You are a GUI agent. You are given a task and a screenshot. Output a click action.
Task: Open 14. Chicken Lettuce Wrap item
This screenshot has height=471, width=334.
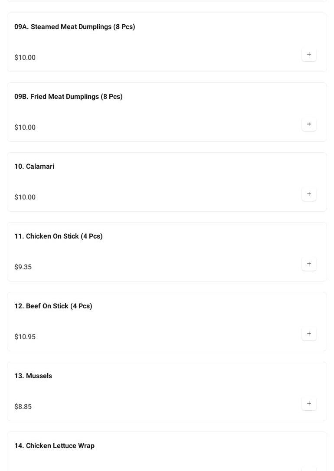click(x=55, y=446)
